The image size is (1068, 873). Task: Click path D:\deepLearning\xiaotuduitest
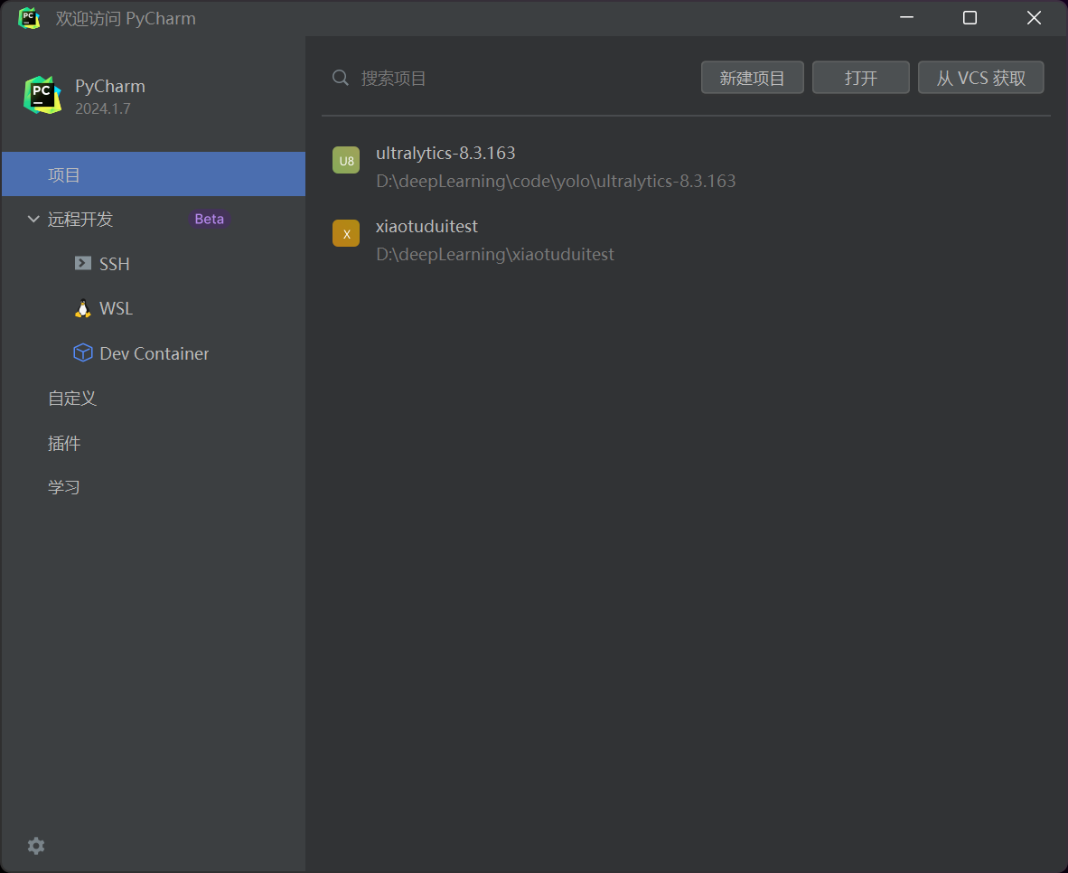click(x=495, y=254)
